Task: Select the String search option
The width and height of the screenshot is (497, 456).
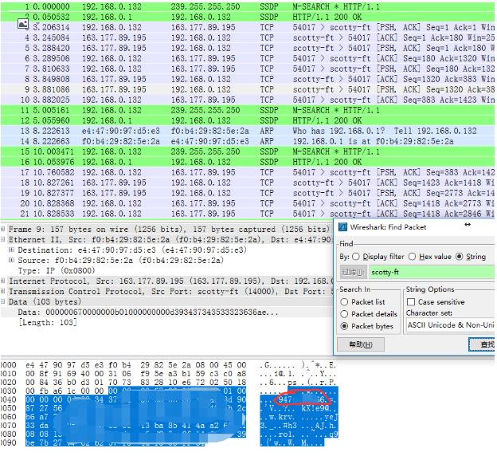Action: tap(460, 257)
